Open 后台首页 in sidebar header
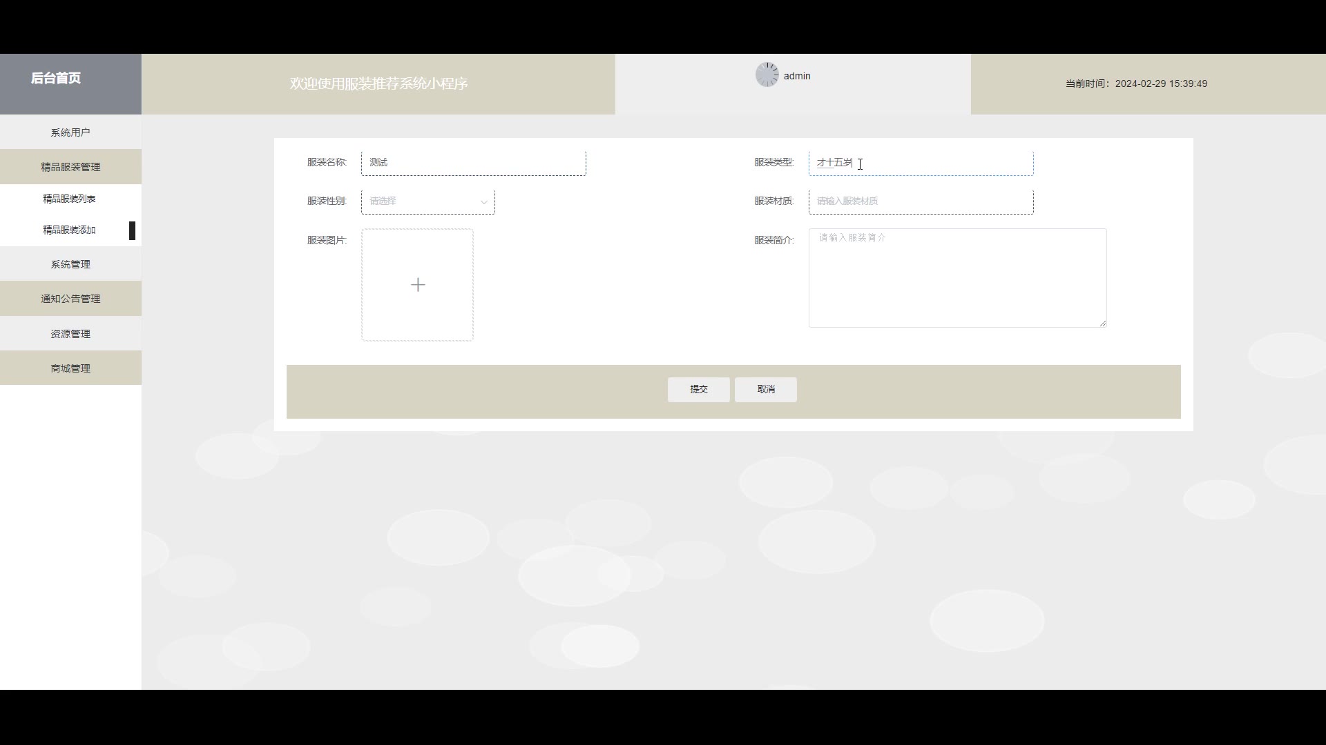1326x745 pixels. point(56,79)
